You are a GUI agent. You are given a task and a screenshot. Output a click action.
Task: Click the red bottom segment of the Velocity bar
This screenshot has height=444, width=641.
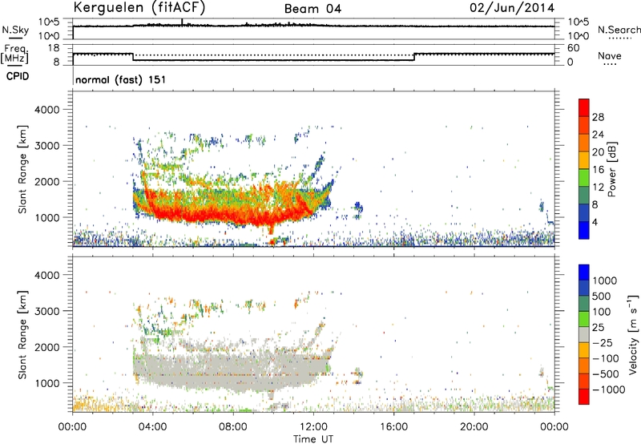[584, 397]
